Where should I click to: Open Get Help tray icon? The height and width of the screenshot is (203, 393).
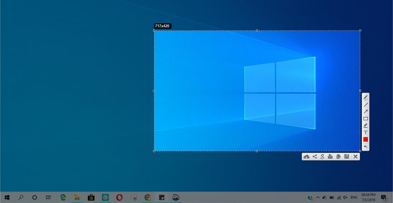(x=310, y=198)
